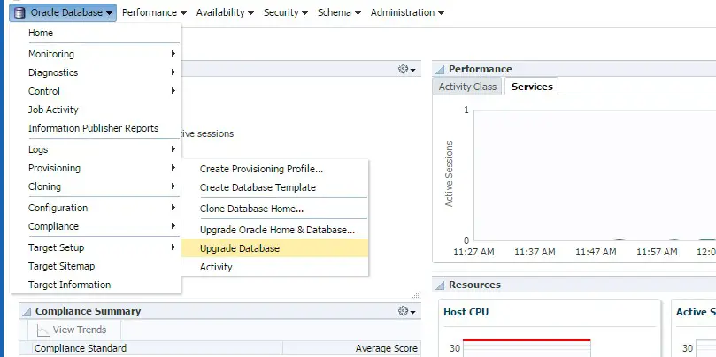Expand the Monitoring submenu

tap(95, 54)
